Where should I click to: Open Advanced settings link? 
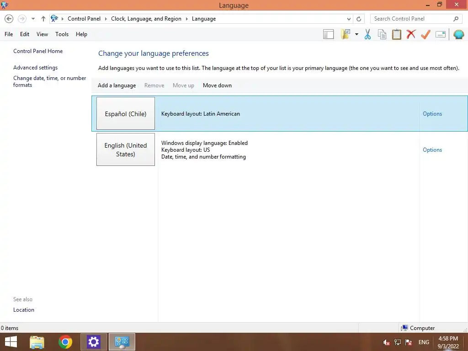point(35,68)
